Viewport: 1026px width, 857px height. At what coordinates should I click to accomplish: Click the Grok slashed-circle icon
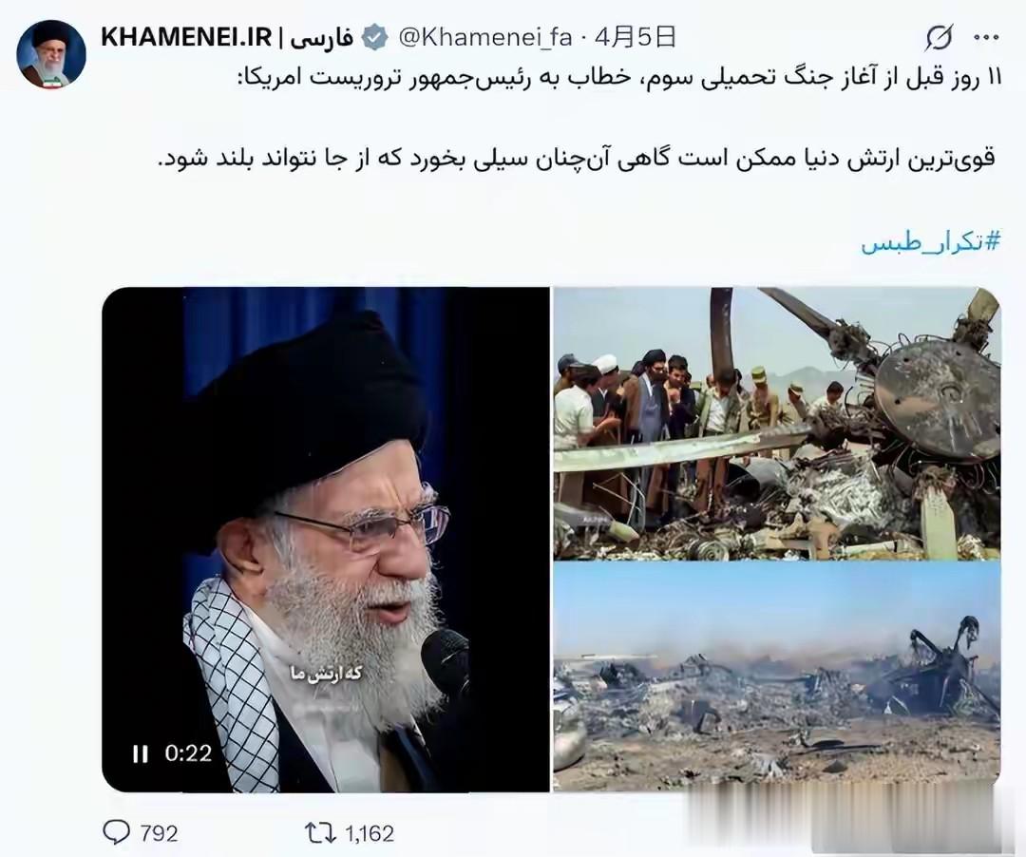tap(939, 38)
